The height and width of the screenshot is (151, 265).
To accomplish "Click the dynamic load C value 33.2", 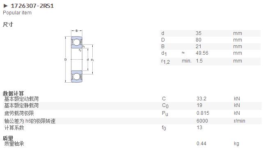I will (x=201, y=99).
